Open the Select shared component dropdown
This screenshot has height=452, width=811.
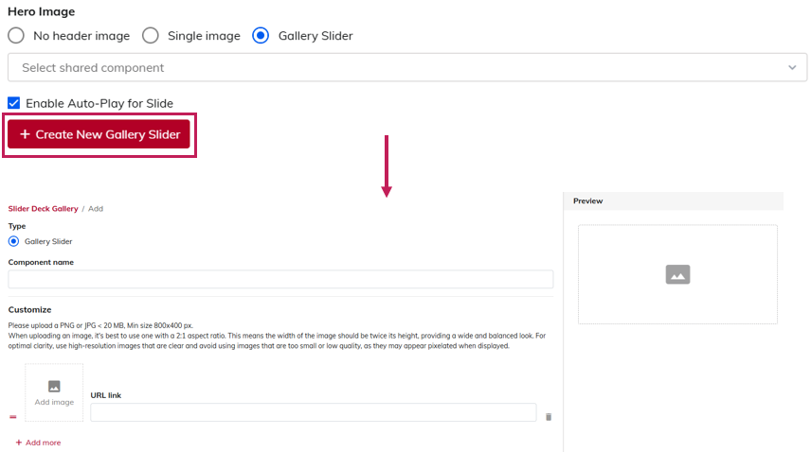point(398,68)
